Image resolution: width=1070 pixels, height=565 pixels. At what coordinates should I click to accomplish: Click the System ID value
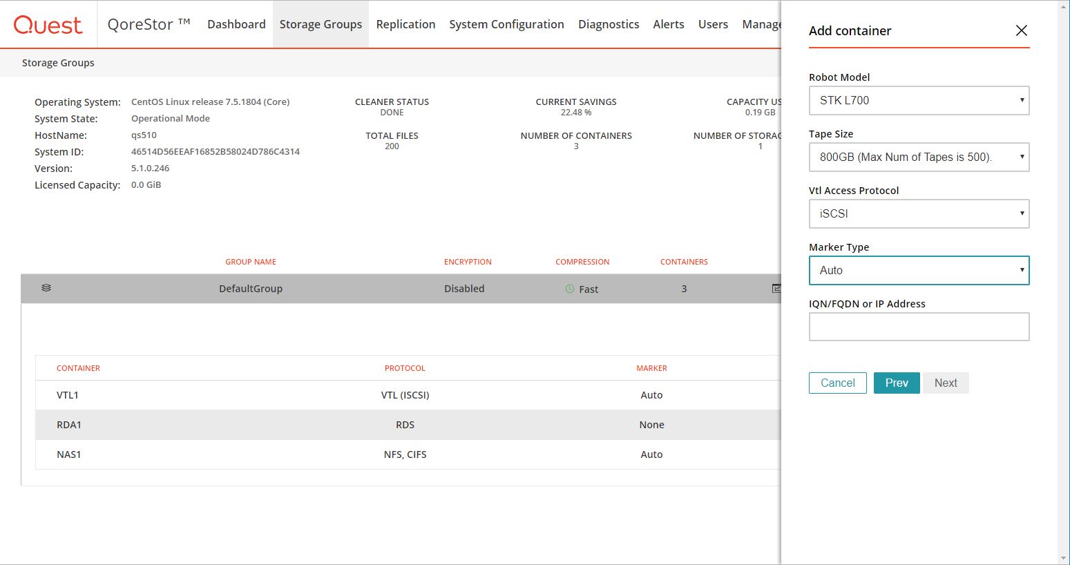(x=216, y=151)
